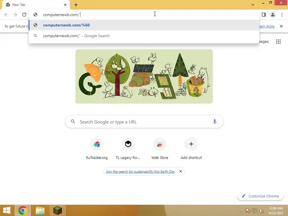Select the New Tab browser tab

[36, 5]
